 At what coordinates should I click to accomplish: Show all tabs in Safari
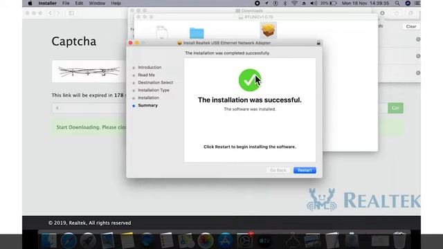click(410, 13)
